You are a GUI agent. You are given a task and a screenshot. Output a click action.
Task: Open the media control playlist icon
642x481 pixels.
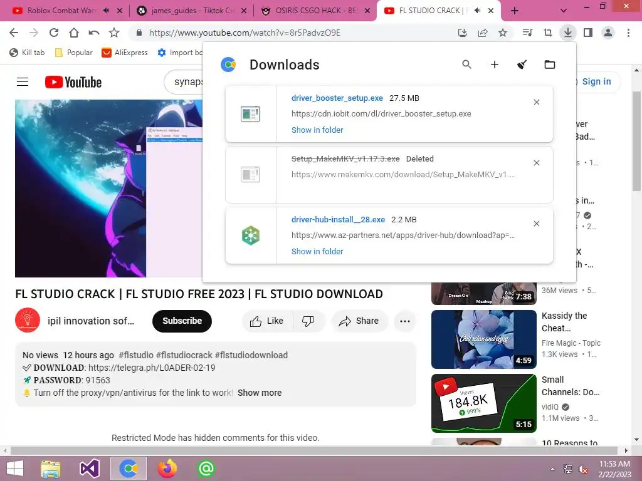tap(528, 33)
